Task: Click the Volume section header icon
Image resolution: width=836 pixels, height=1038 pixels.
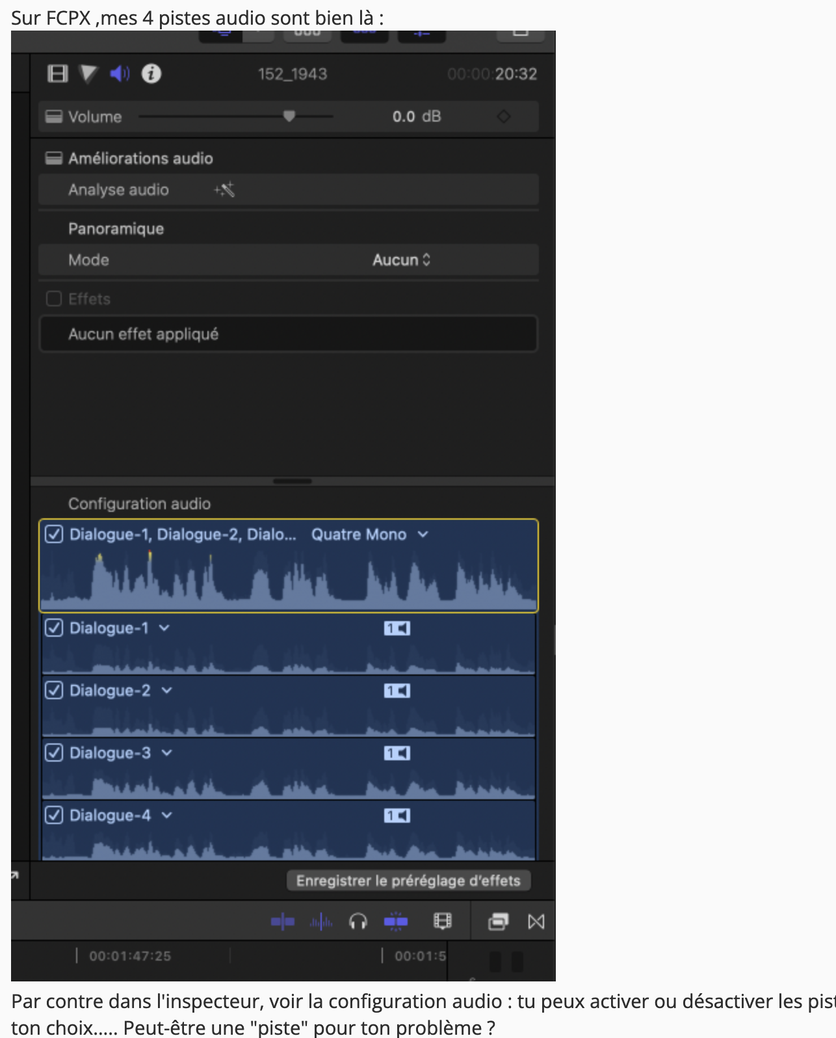Action: point(54,116)
